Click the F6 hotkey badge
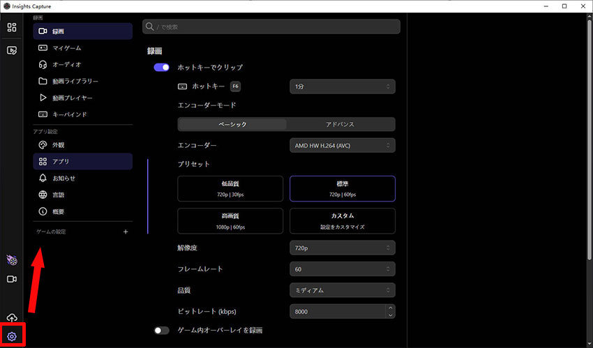The height and width of the screenshot is (348, 593). (x=234, y=86)
